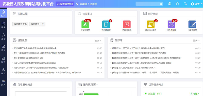Viewport: 203px width, 96px height.
Task: Click the 添加政务资讯 button
Action: pyautogui.click(x=20, y=24)
